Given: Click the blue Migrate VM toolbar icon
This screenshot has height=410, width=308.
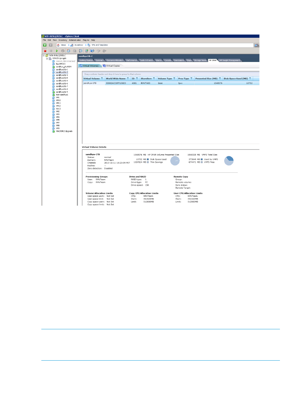Looking at the screenshot, I should pyautogui.click(x=92, y=51).
